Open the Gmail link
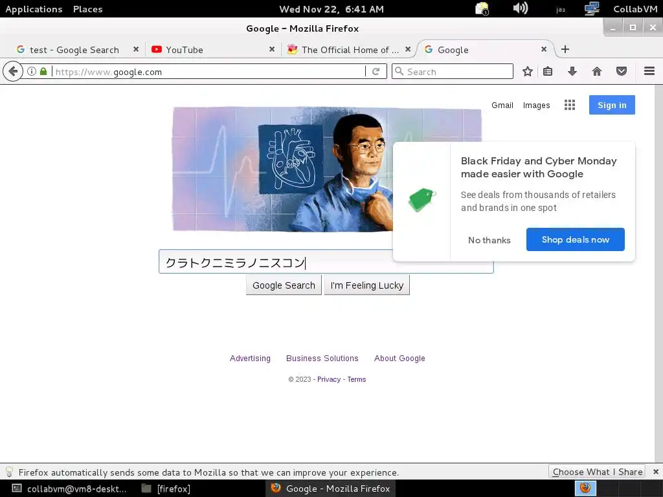Viewport: 663px width, 497px height. tap(502, 105)
